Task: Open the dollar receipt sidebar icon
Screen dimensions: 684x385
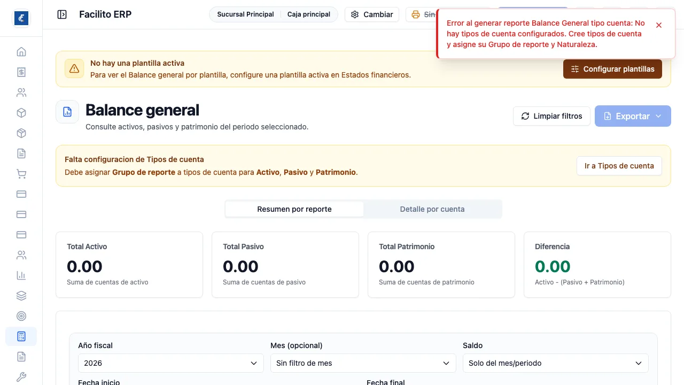Action: (x=21, y=72)
